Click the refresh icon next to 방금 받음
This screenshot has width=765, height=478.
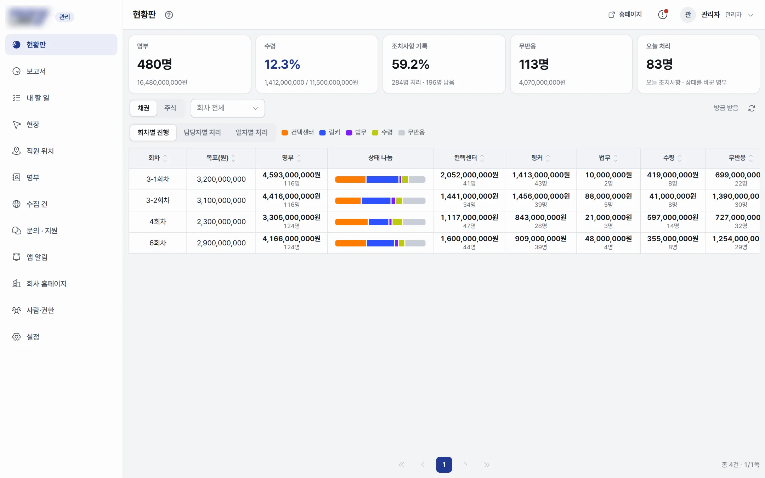(752, 108)
